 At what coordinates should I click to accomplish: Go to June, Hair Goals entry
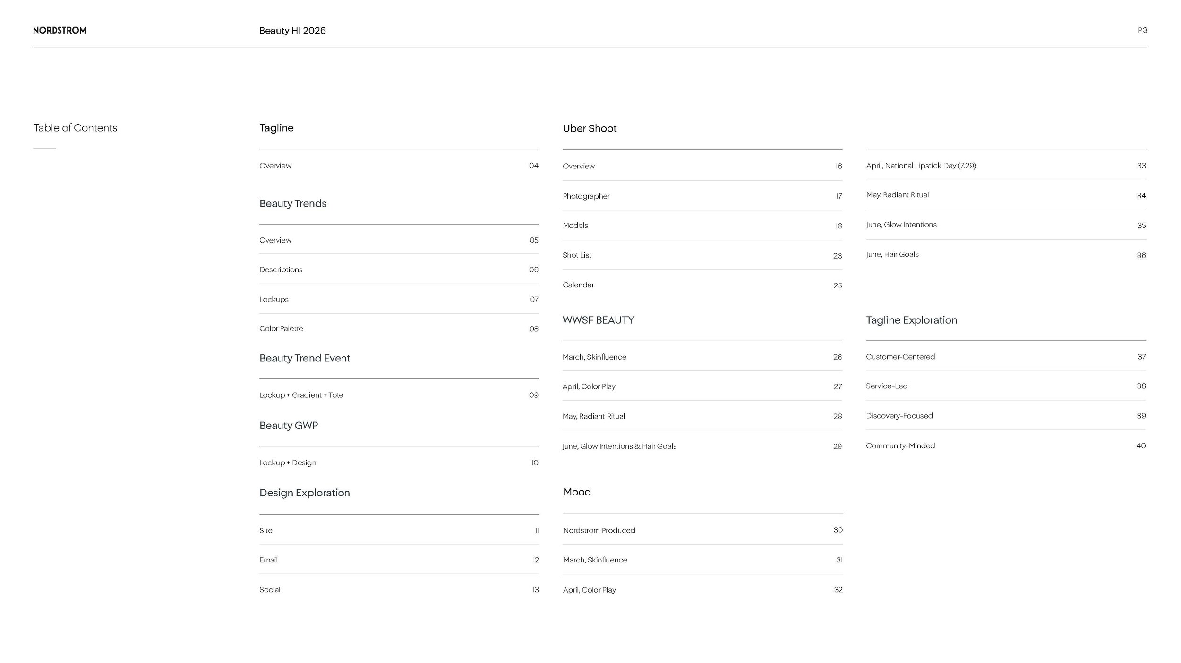click(892, 254)
